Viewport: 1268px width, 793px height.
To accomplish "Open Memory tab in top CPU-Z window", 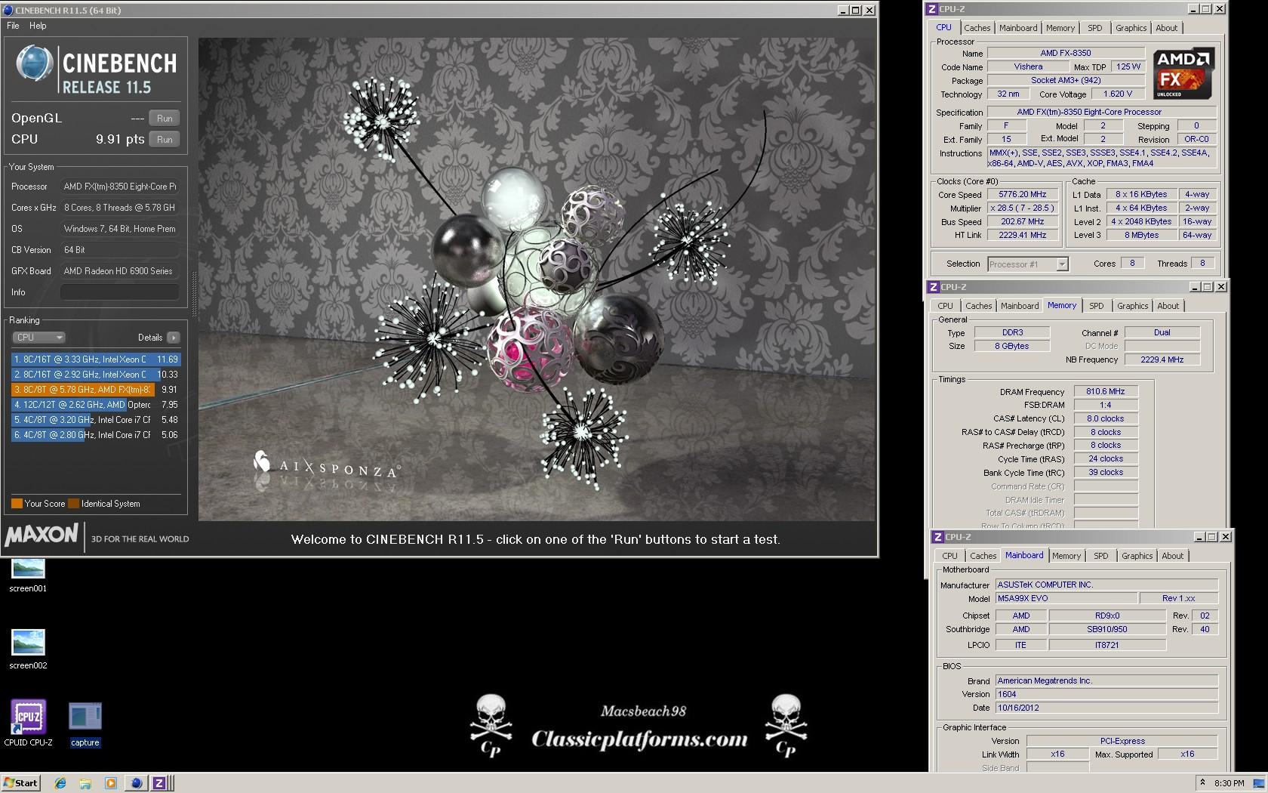I will pyautogui.click(x=1060, y=28).
